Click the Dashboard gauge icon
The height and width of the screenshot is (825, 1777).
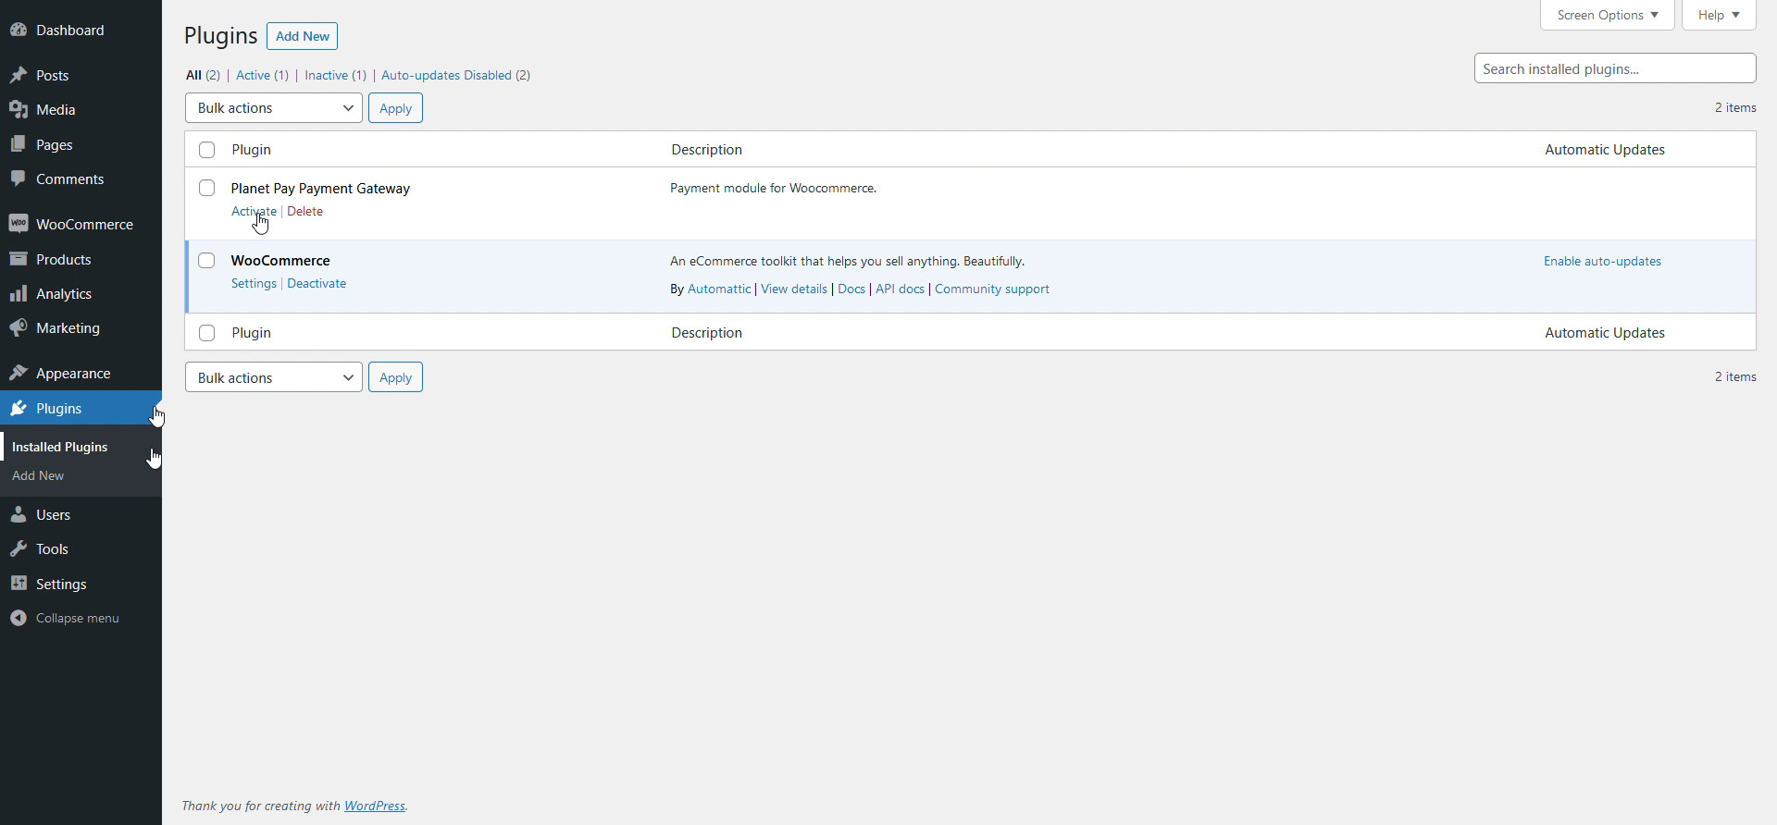click(x=19, y=30)
